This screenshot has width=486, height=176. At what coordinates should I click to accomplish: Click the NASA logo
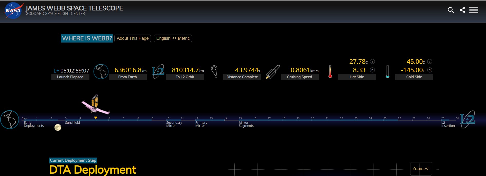point(13,11)
